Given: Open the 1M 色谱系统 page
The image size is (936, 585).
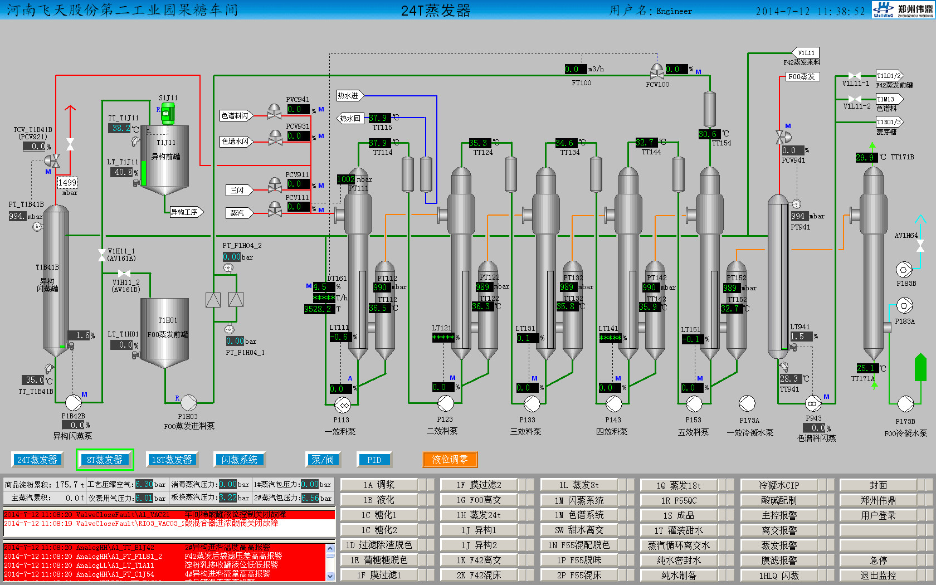Looking at the screenshot, I should click(x=579, y=515).
